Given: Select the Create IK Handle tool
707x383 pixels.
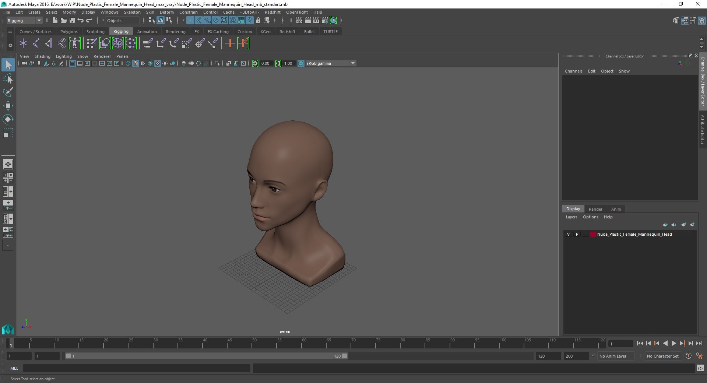Looking at the screenshot, I should tap(49, 43).
